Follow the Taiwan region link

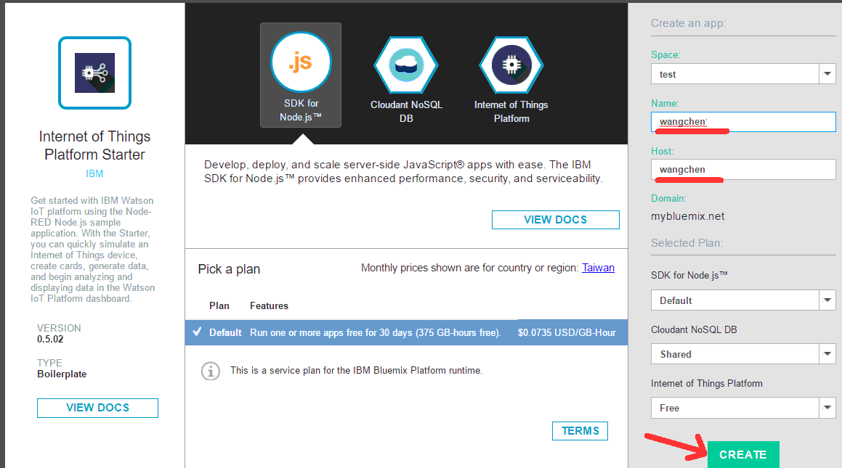(598, 268)
